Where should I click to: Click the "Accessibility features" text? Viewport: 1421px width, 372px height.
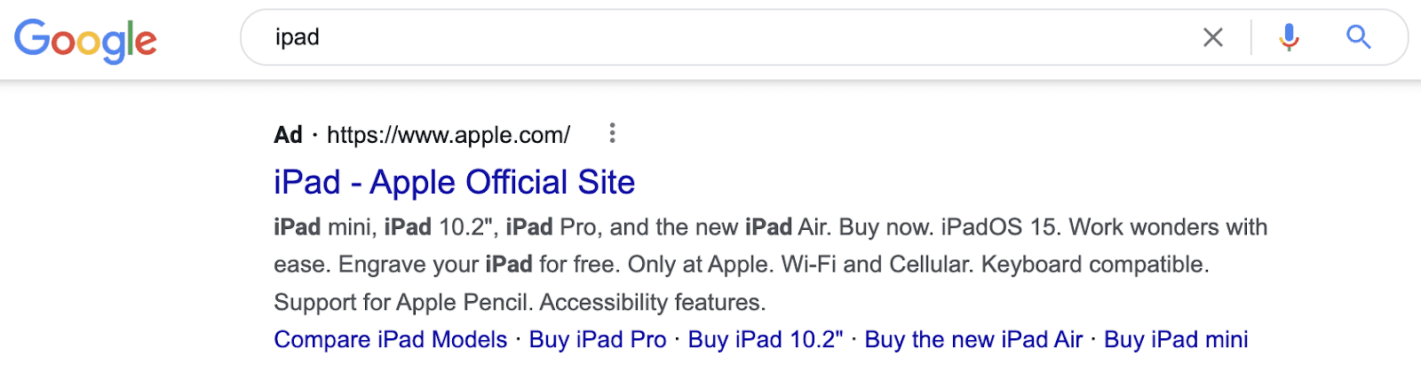(x=652, y=303)
